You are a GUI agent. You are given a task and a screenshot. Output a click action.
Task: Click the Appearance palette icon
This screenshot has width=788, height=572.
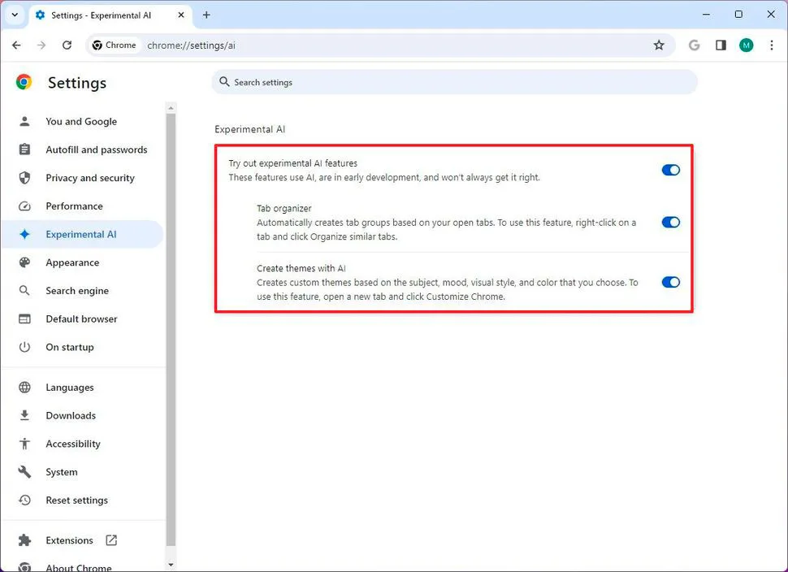[x=24, y=262]
